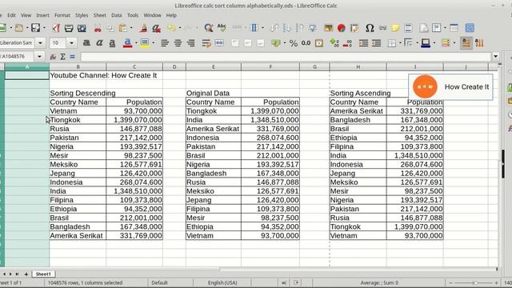Open font color dropdown arrow
Screen dimensions: 512x288
tap(136, 43)
